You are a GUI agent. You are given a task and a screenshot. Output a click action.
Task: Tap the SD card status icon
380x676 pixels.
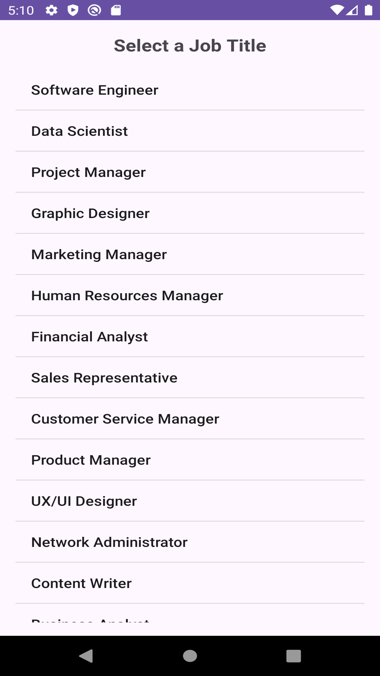pos(116,10)
